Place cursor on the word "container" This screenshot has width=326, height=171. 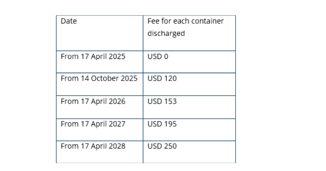coord(208,21)
